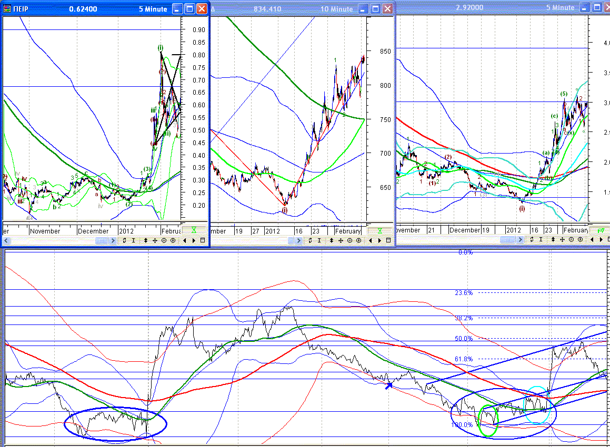Click the 650 level on the price axis
This screenshot has height=447, width=610.
[385, 187]
